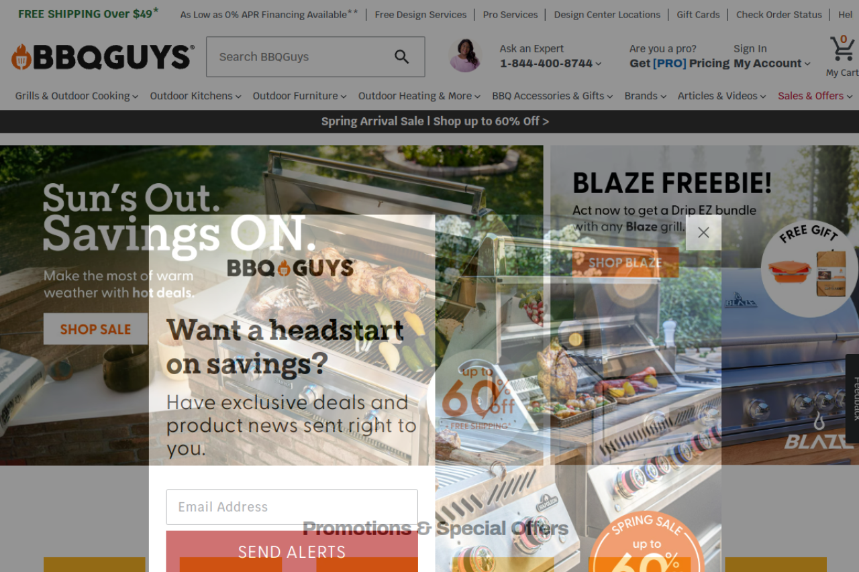Screen dimensions: 859x572
Task: Open the Feedback side tab
Action: (x=853, y=398)
